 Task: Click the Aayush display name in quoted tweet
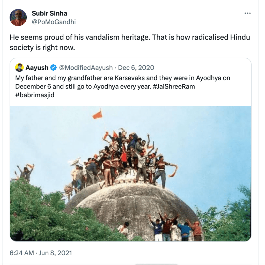pyautogui.click(x=37, y=68)
